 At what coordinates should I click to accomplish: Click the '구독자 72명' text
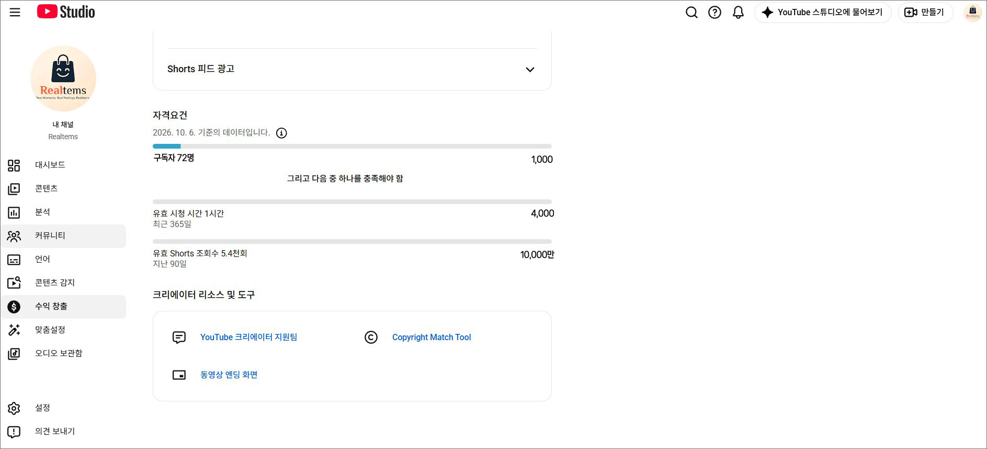[x=174, y=158]
